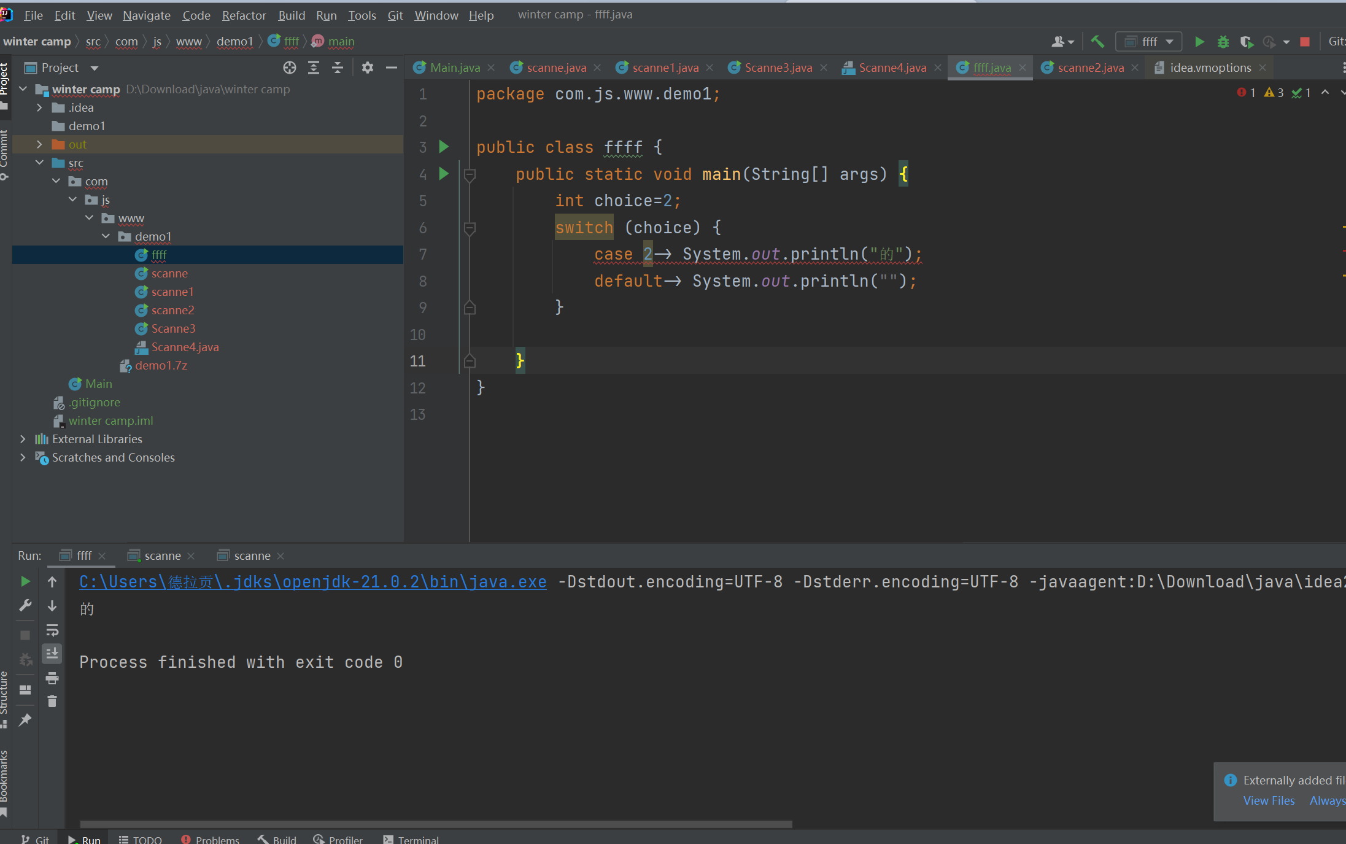Click the Select Opened File target icon
This screenshot has width=1346, height=844.
coord(289,68)
